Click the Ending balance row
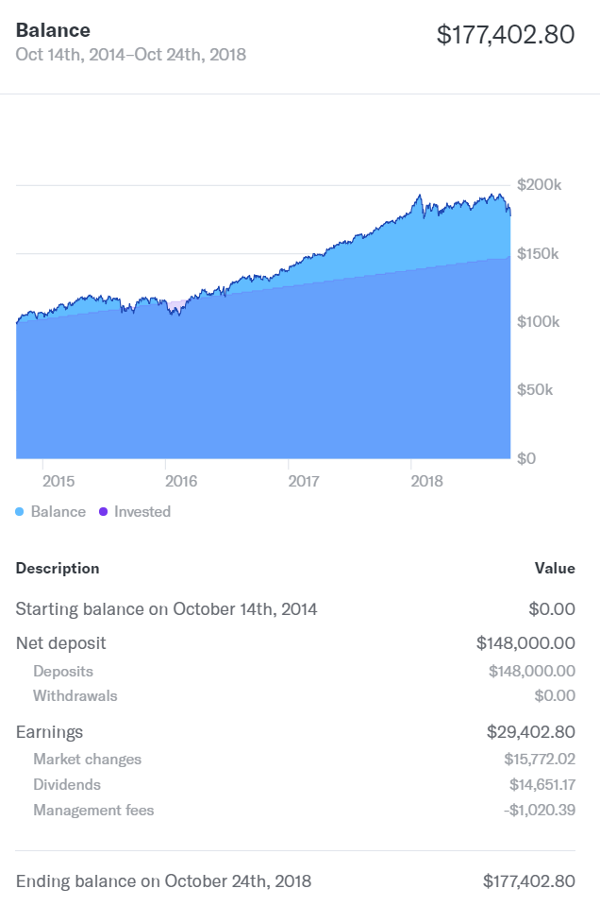 click(x=295, y=880)
